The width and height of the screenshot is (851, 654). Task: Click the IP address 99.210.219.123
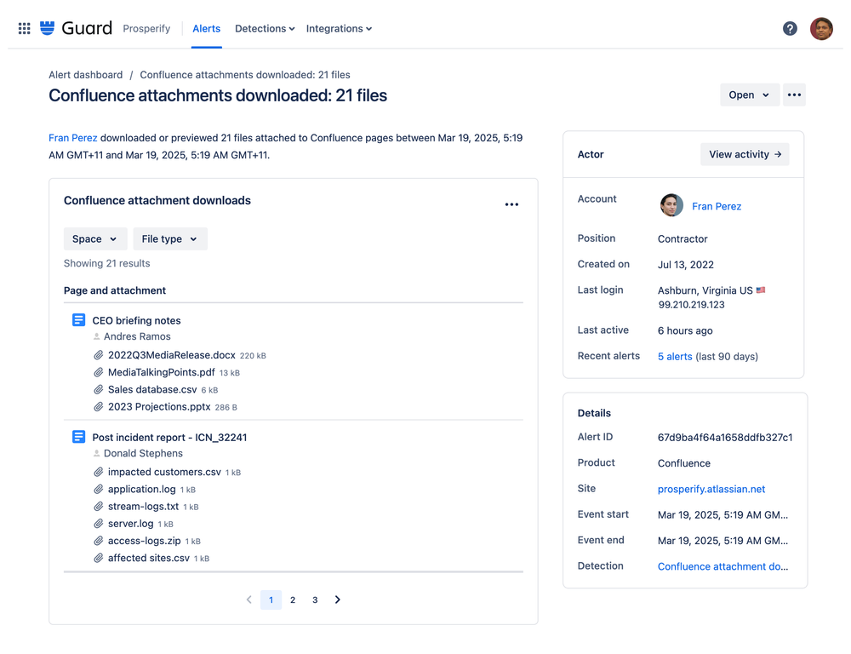[x=691, y=305]
